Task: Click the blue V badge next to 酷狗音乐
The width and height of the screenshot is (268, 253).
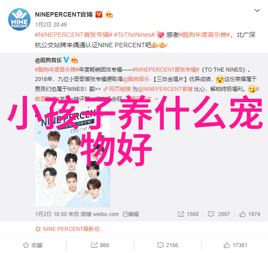Action: click(66, 60)
